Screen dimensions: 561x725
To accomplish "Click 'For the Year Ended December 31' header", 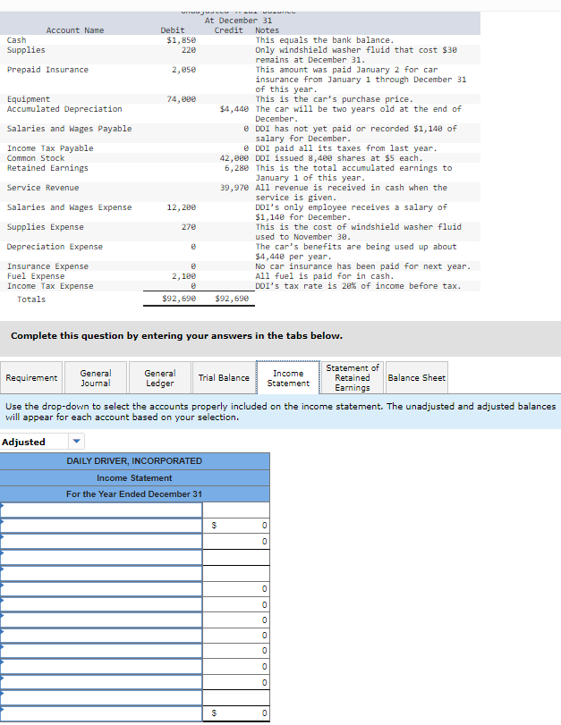I will point(134,493).
